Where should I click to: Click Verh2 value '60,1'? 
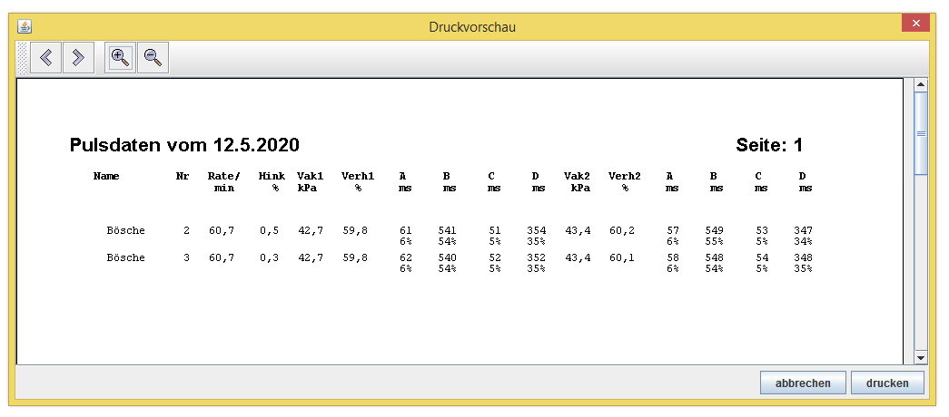point(622,258)
